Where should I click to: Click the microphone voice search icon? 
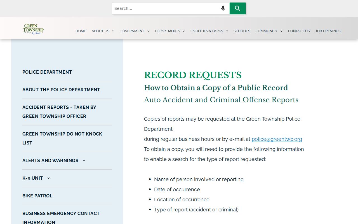pos(223,8)
